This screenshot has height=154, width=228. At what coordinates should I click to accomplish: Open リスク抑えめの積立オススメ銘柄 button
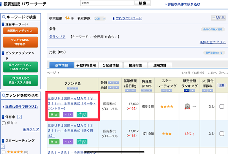pyautogui.click(x=21, y=80)
